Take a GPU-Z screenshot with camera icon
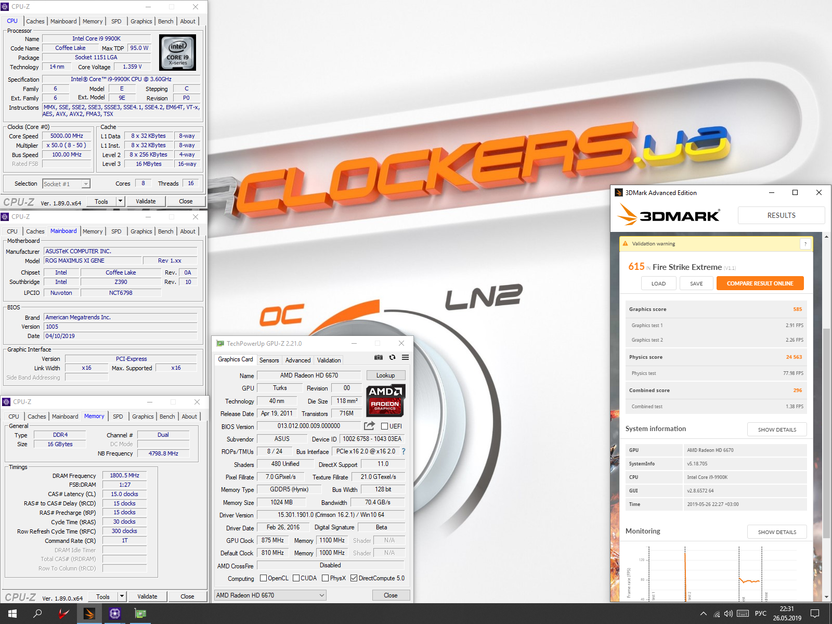Viewport: 832px width, 624px height. coord(379,357)
